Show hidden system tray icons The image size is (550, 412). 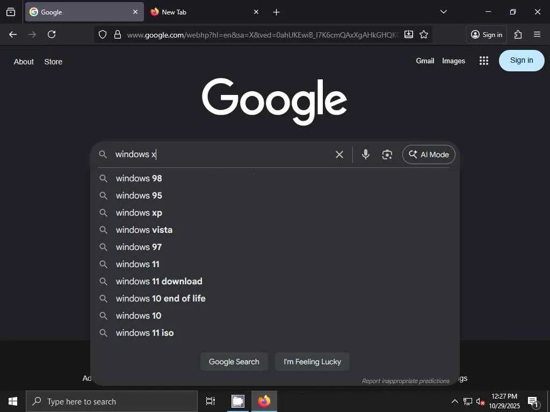click(454, 401)
